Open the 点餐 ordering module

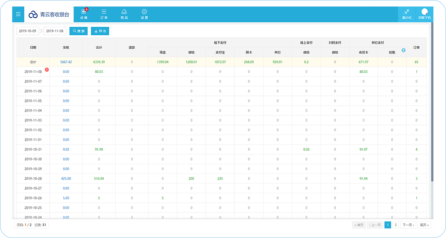(84, 14)
